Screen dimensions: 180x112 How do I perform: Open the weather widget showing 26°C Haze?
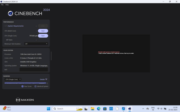tap(7, 109)
